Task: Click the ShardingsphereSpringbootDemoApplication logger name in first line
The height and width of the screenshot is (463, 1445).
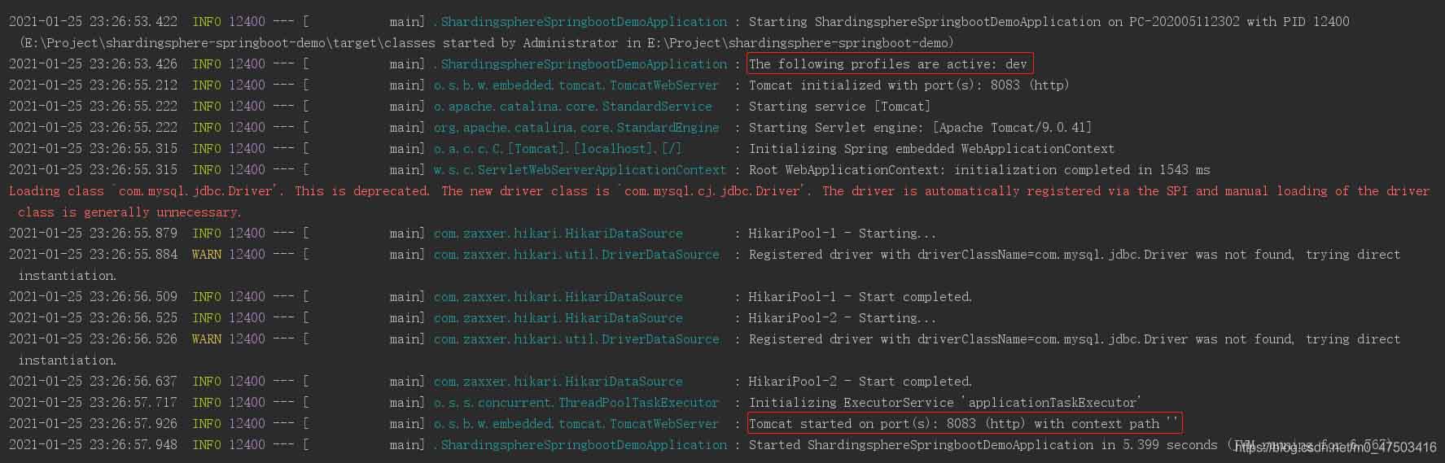Action: click(x=580, y=22)
